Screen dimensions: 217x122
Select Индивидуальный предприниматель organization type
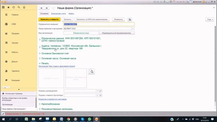(117, 33)
